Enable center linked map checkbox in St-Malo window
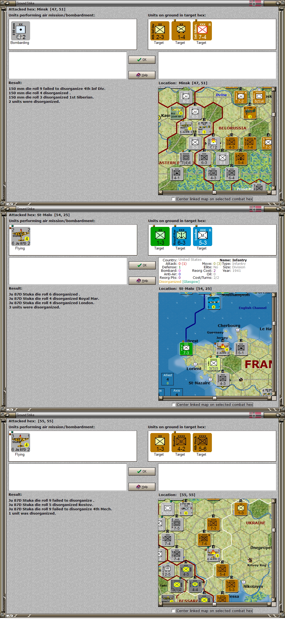 click(x=174, y=405)
